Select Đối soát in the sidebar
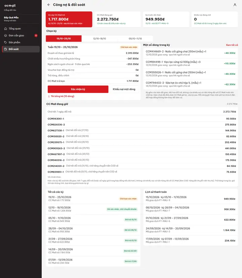The height and width of the screenshot is (278, 242). [x=21, y=49]
